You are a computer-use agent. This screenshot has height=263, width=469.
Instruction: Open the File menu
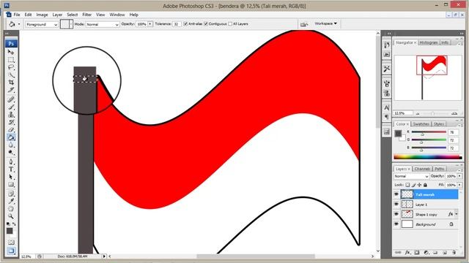(17, 15)
